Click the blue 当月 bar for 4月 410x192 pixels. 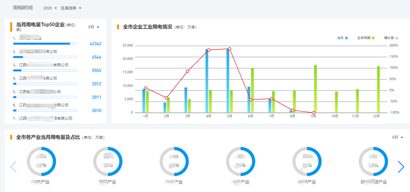(207, 81)
